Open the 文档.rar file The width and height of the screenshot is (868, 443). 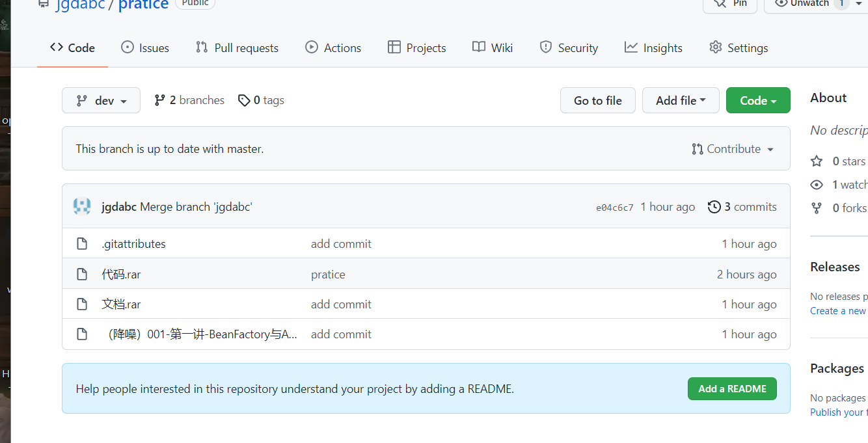[121, 304]
